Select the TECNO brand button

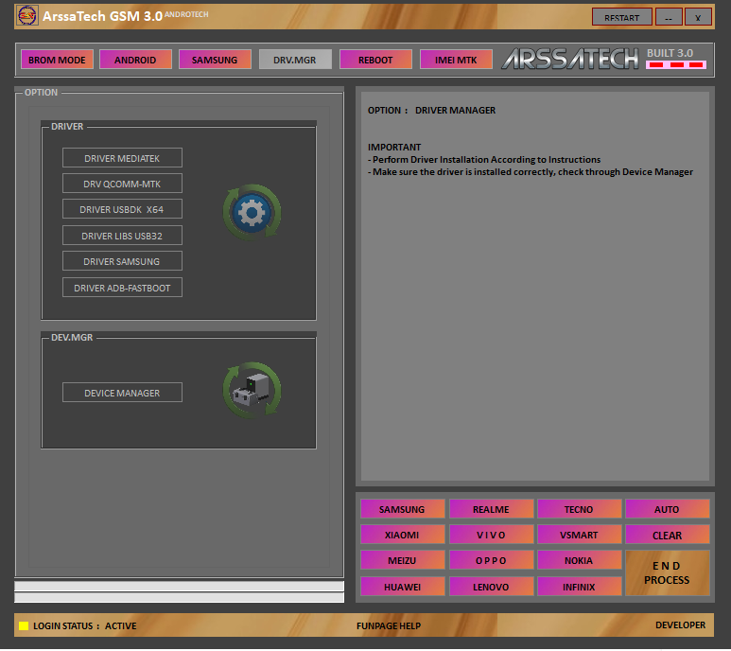[579, 509]
